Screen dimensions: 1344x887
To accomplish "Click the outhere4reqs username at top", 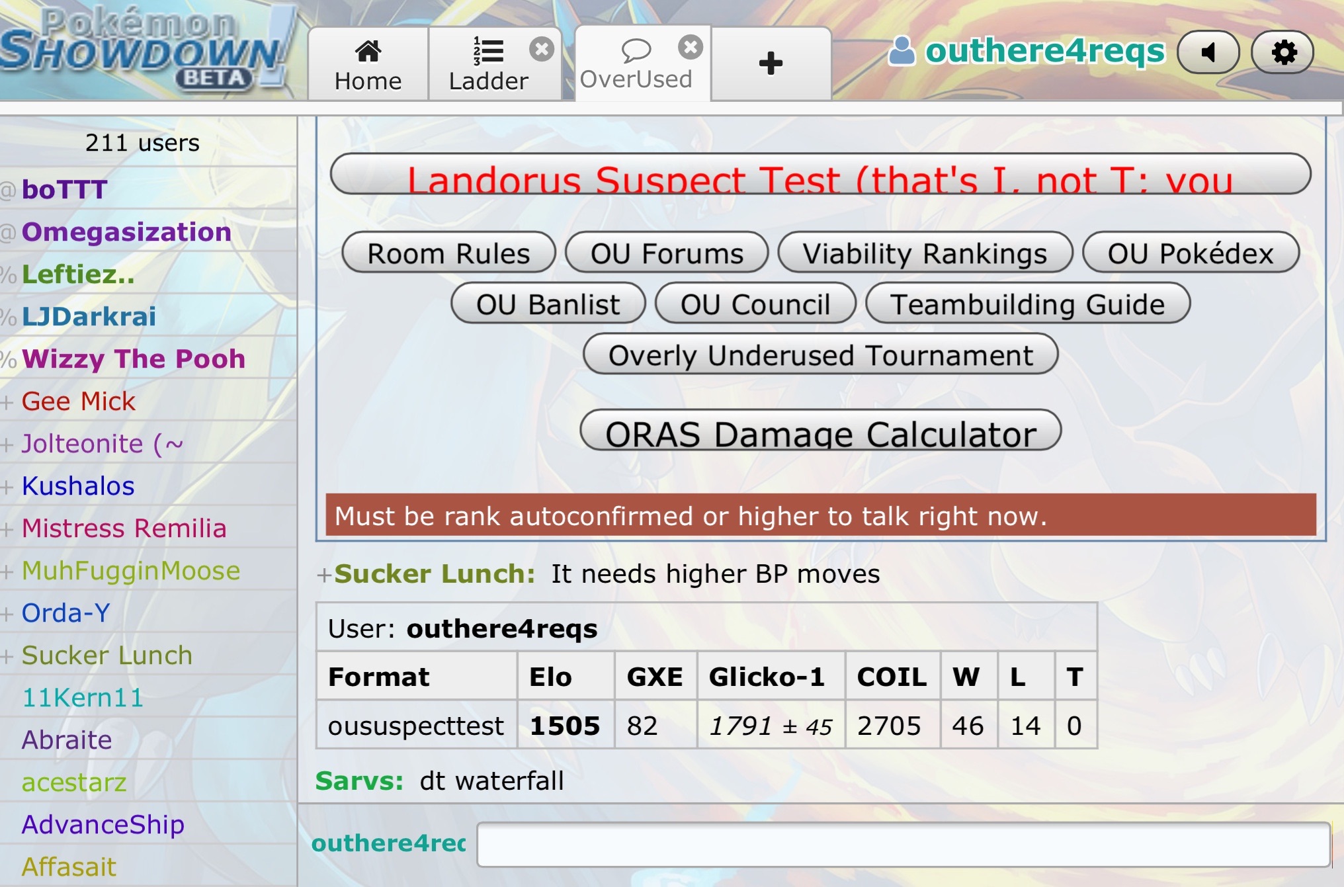I will [x=1044, y=52].
